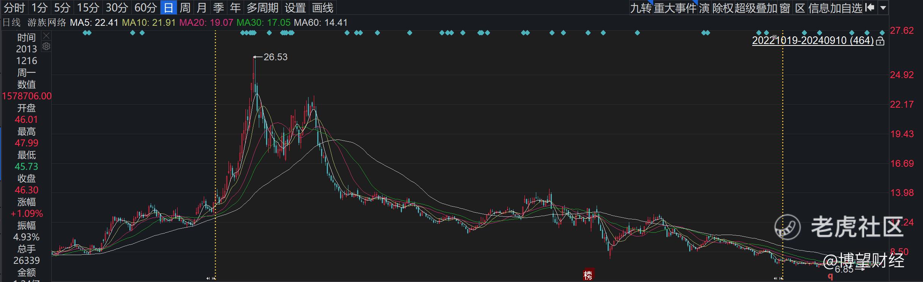The image size is (923, 282).
Task: Switch to 周 weekly chart
Action: [x=185, y=8]
